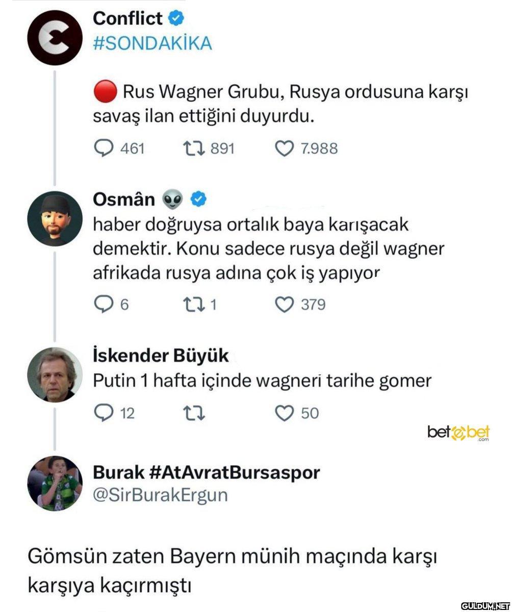Open the @SirBurakErgun profile handle
The height and width of the screenshot is (612, 512).
point(160,495)
